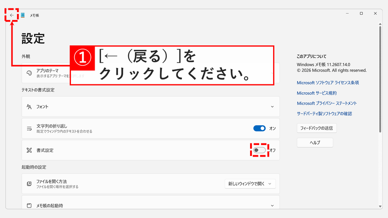388x218 pixels.
Task: Click the メモ帳の起動時 icon
Action: (29, 206)
